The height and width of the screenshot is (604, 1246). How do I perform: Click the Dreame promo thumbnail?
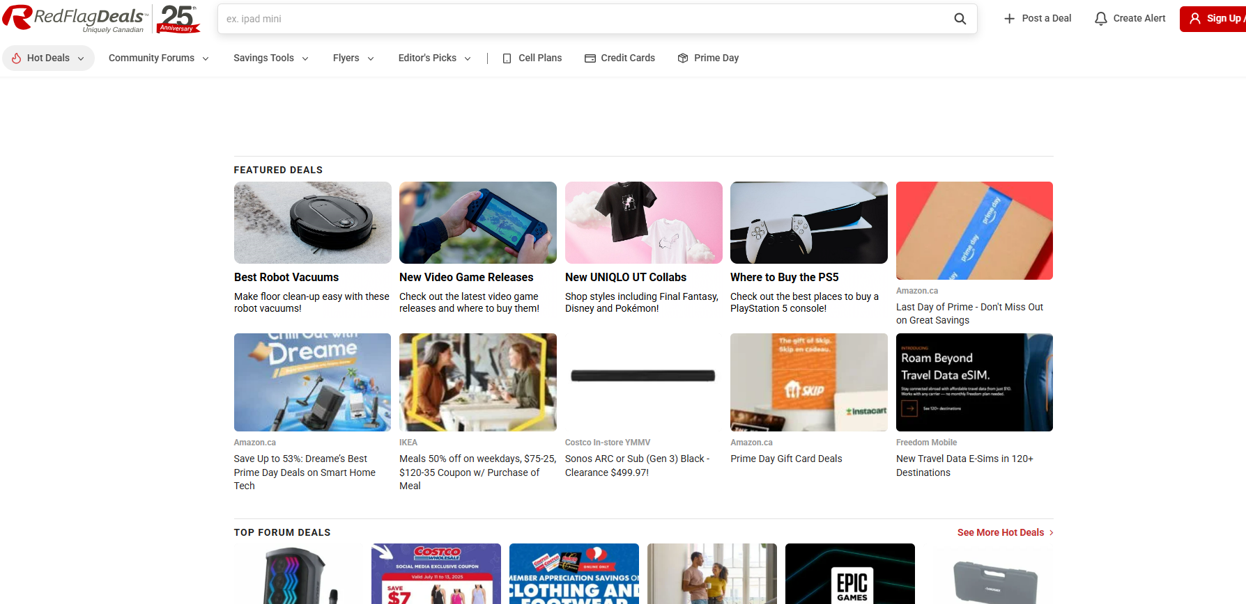313,382
